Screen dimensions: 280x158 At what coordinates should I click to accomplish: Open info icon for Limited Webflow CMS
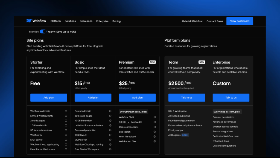[x=66, y=116]
